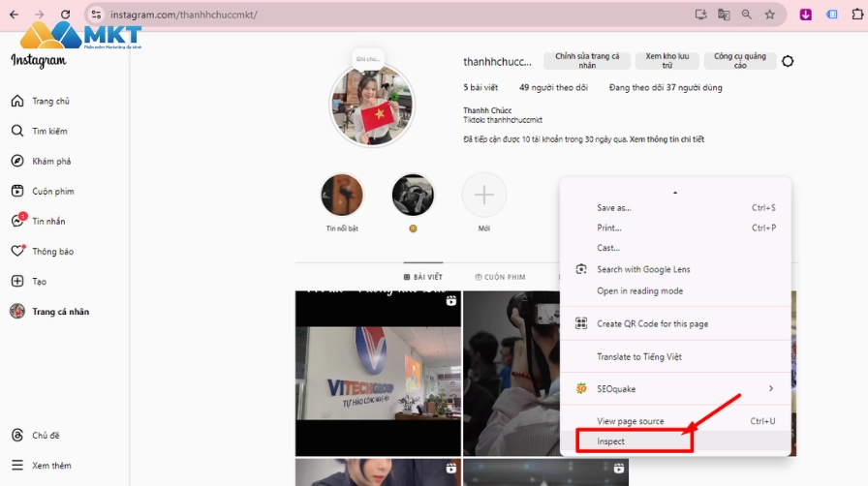Click Xem kho lưu trữ button
This screenshot has height=486, width=868.
(x=667, y=61)
